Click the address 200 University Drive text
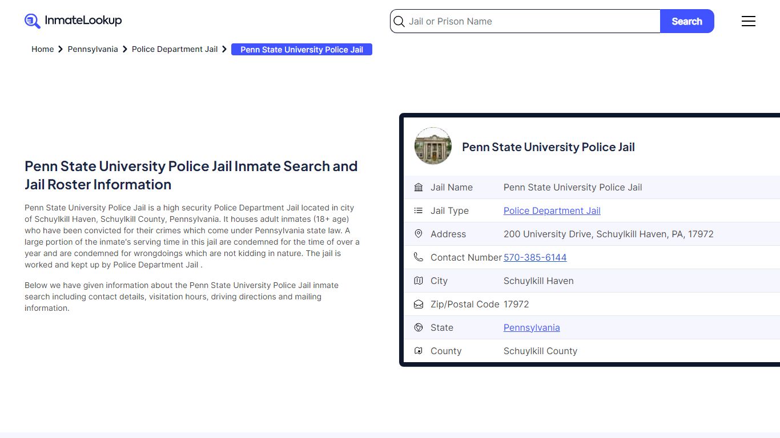This screenshot has width=780, height=438. tap(609, 234)
